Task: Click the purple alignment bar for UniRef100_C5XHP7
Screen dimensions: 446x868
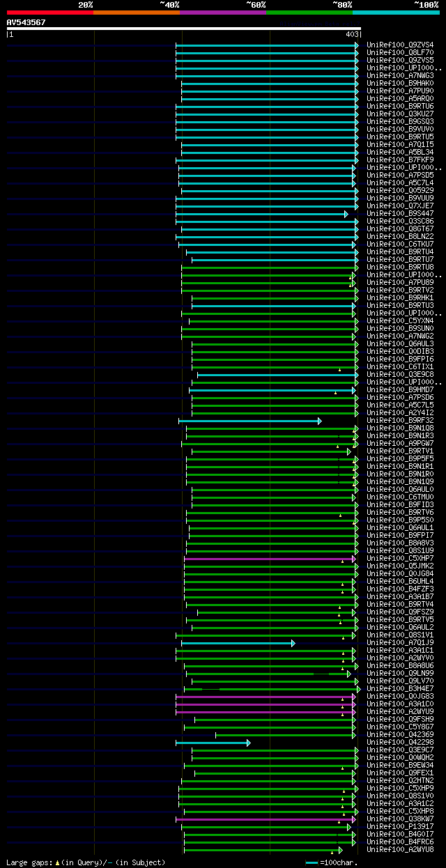Action: (x=270, y=559)
